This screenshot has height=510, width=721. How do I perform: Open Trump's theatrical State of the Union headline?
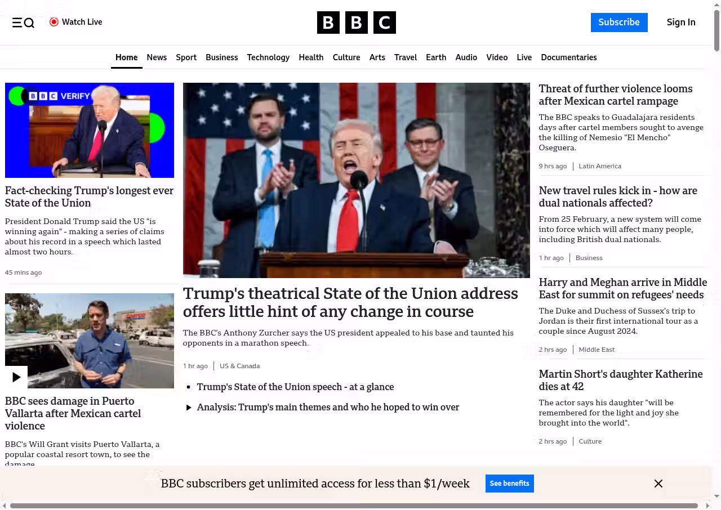point(350,302)
